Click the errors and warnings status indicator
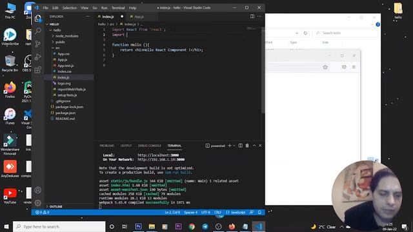The height and width of the screenshot is (232, 413). [x=42, y=212]
